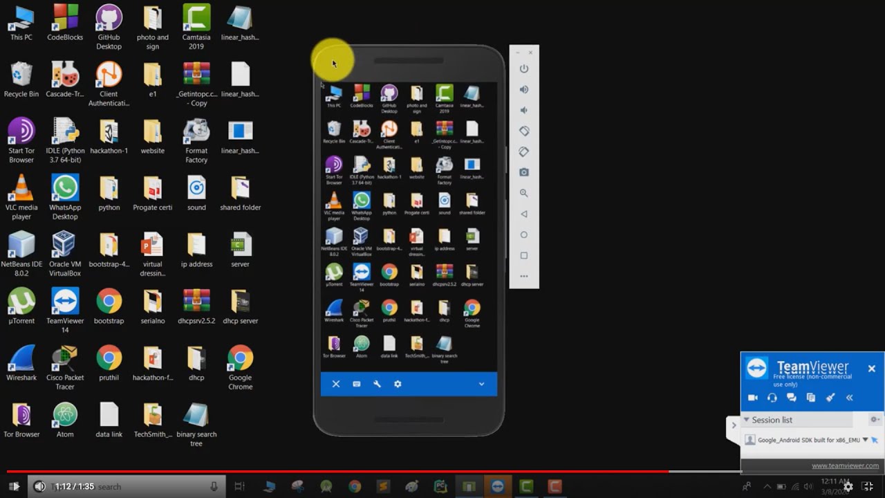
Task: Select the Google_Android SDK built for x86_EMU session
Action: point(809,440)
